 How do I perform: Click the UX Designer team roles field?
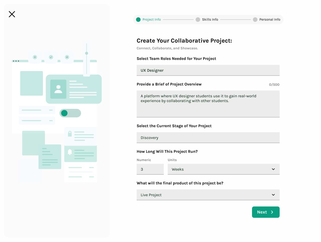[x=208, y=70]
